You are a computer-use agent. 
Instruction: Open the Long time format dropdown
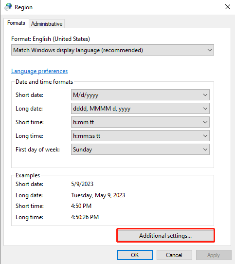click(x=140, y=136)
